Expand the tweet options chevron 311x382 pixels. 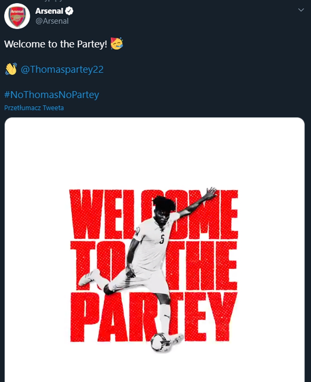[301, 10]
